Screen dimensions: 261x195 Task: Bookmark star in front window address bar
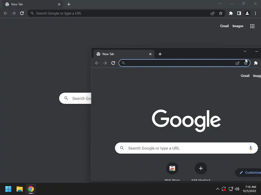pyautogui.click(x=246, y=63)
